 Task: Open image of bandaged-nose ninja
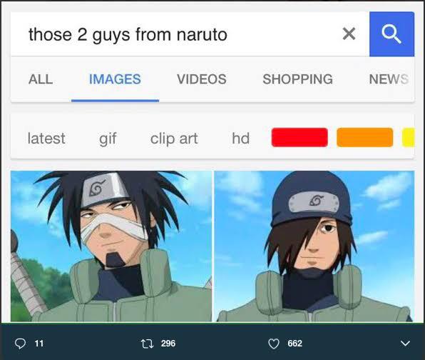(x=111, y=246)
